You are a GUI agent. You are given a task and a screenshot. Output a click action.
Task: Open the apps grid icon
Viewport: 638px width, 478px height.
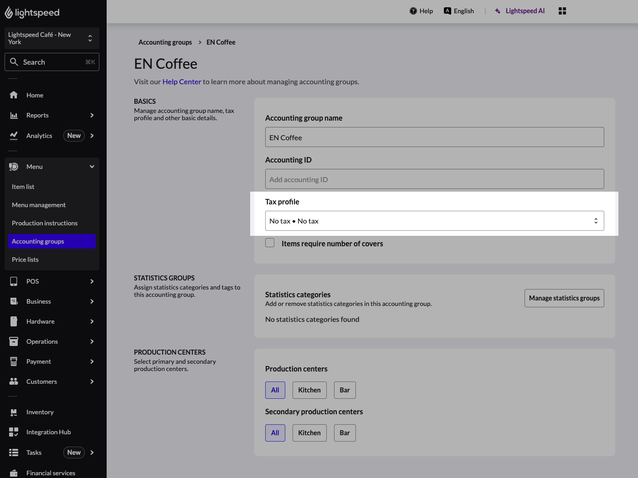[562, 11]
